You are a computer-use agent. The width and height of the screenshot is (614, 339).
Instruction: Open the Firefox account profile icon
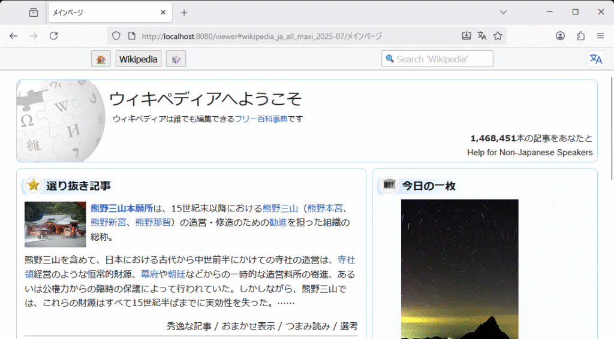point(560,36)
